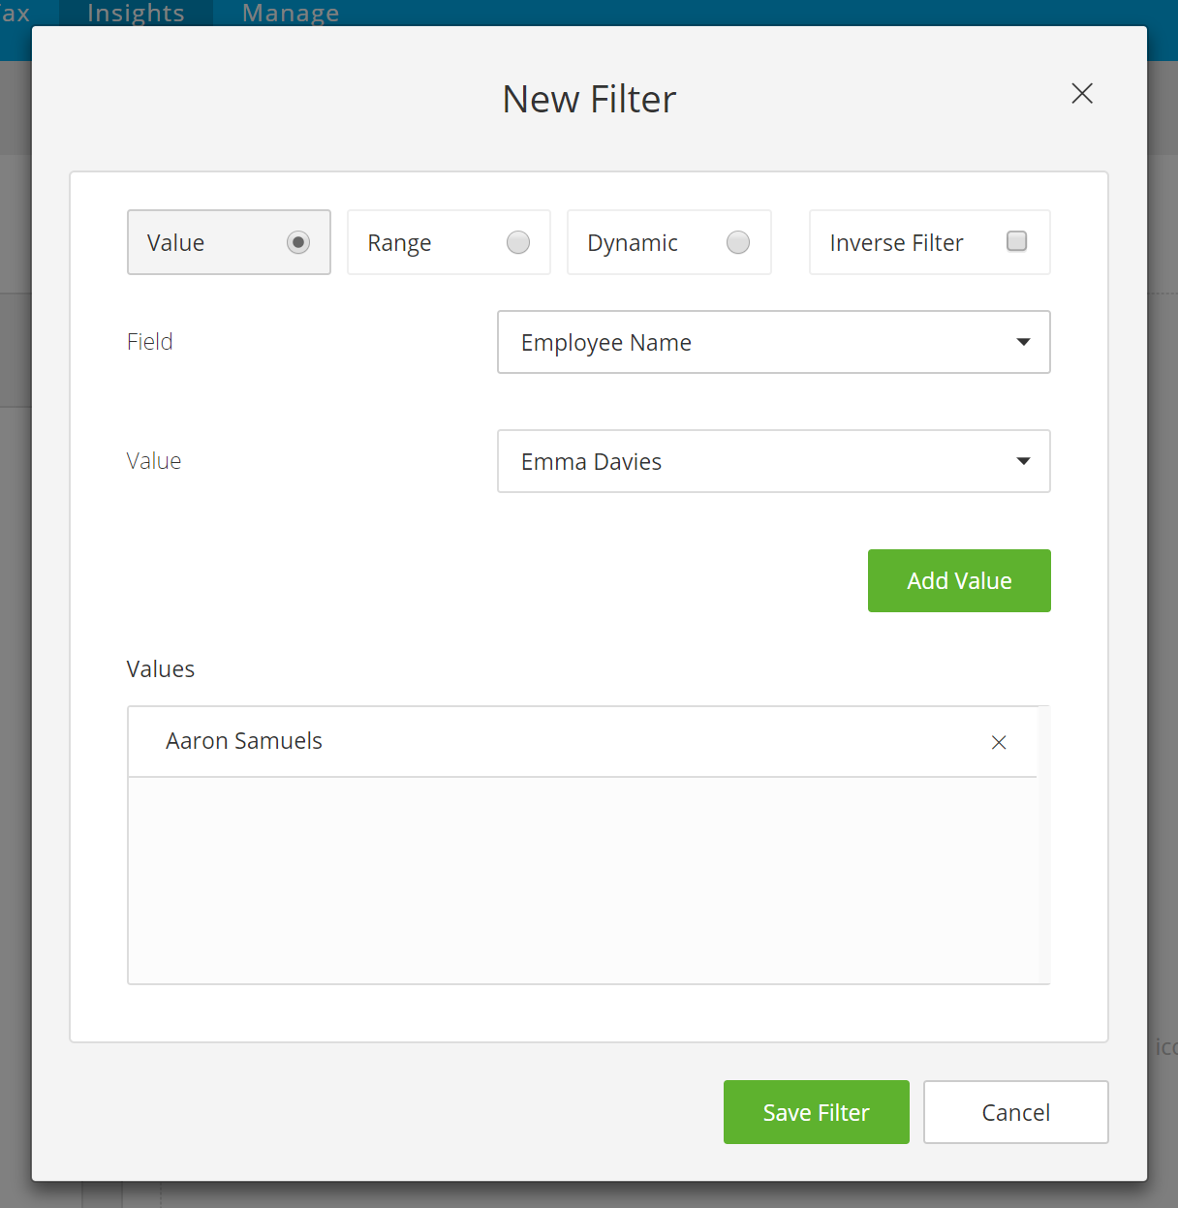Click the Values list scrollbar
The width and height of the screenshot is (1178, 1208).
(1043, 845)
